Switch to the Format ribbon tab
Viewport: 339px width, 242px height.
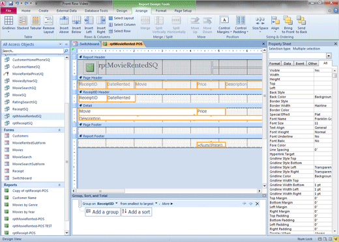click(x=161, y=10)
